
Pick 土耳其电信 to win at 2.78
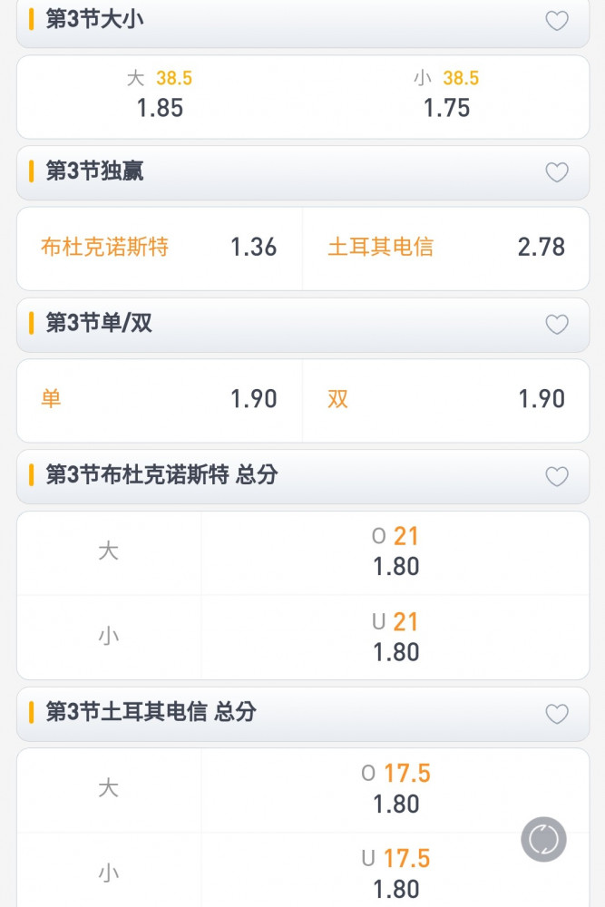tap(446, 249)
